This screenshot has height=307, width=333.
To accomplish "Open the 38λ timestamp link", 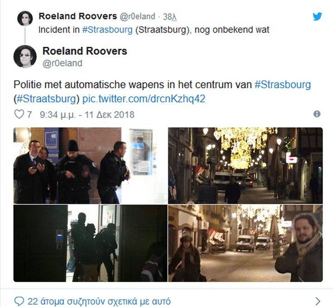I will click(x=170, y=17).
